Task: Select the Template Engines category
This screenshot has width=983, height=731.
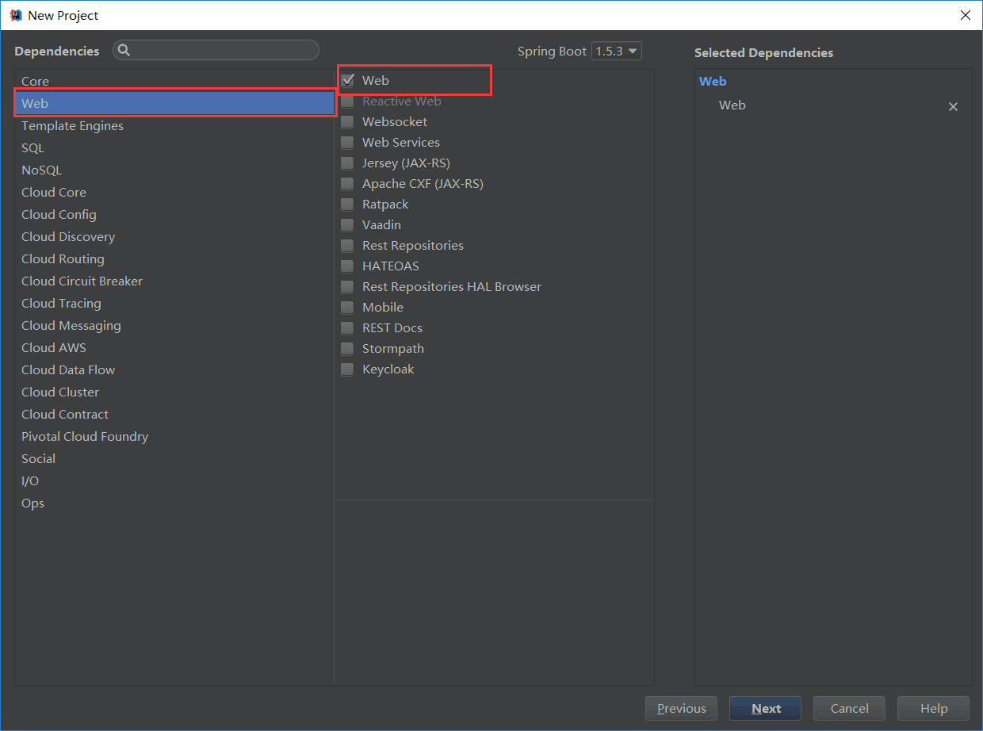Action: [x=174, y=125]
